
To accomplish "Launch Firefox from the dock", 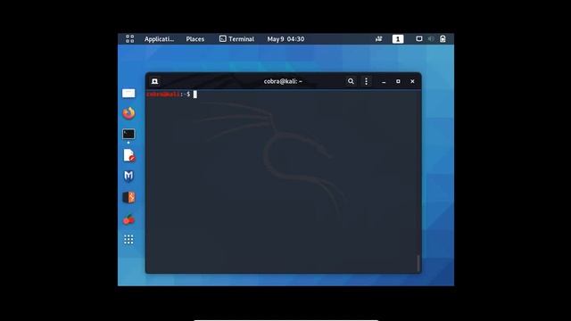I will 128,113.
